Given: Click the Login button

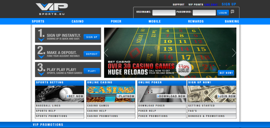Looking at the screenshot, I should [223, 13].
